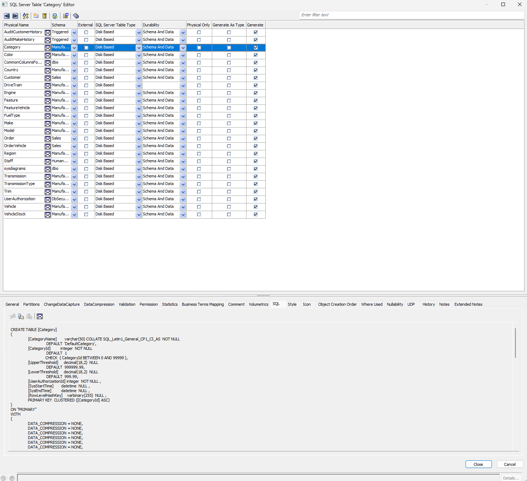Open name editor icon for sysdiagrams row
Image resolution: width=527 pixels, height=481 pixels.
point(48,169)
